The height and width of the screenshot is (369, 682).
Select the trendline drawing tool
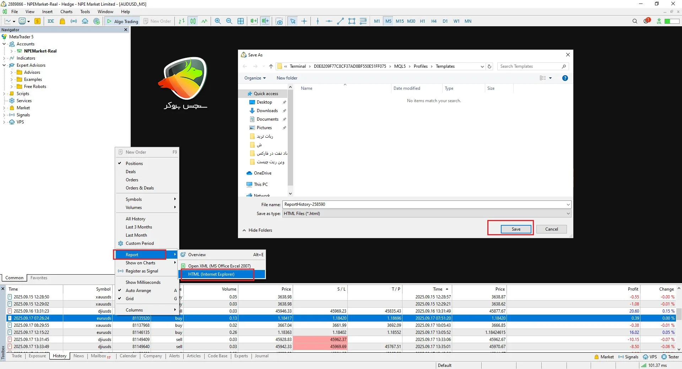340,21
